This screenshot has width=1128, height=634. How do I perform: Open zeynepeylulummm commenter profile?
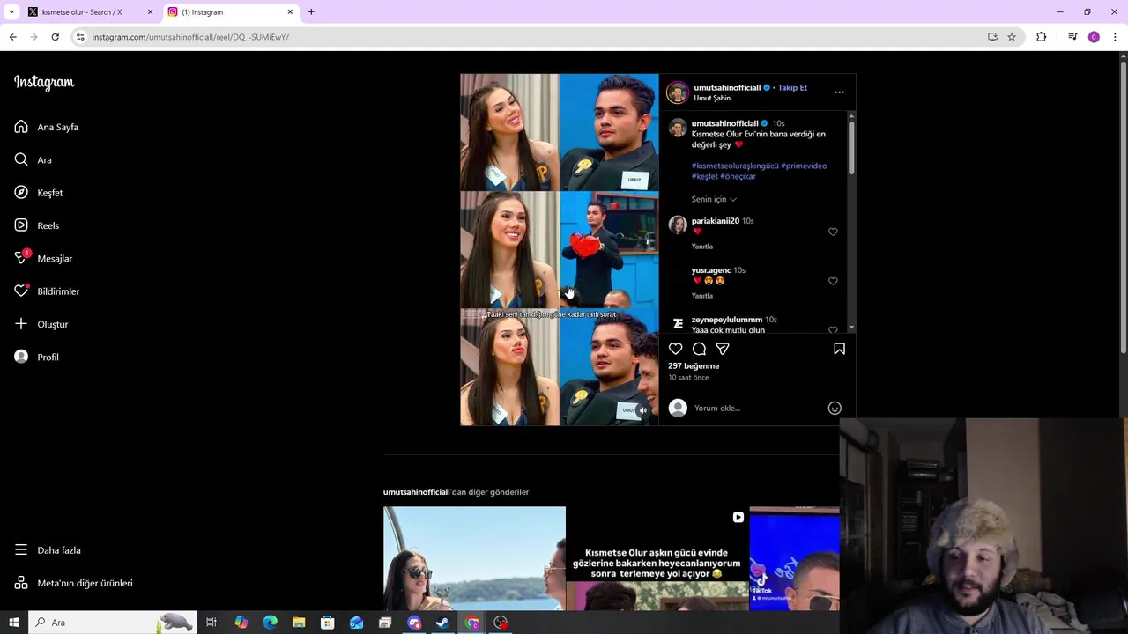pyautogui.click(x=726, y=320)
